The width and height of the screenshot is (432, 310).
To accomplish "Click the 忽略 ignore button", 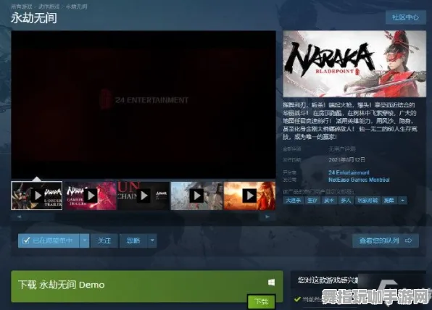I will tap(133, 240).
